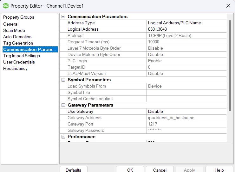Viewport: 235px width, 172px height.
Task: Open the Scan Mode property group
Action: pyautogui.click(x=14, y=30)
